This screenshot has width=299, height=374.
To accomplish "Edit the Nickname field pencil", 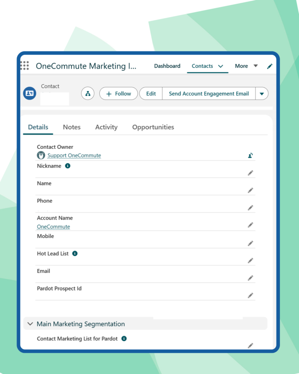I will point(250,173).
